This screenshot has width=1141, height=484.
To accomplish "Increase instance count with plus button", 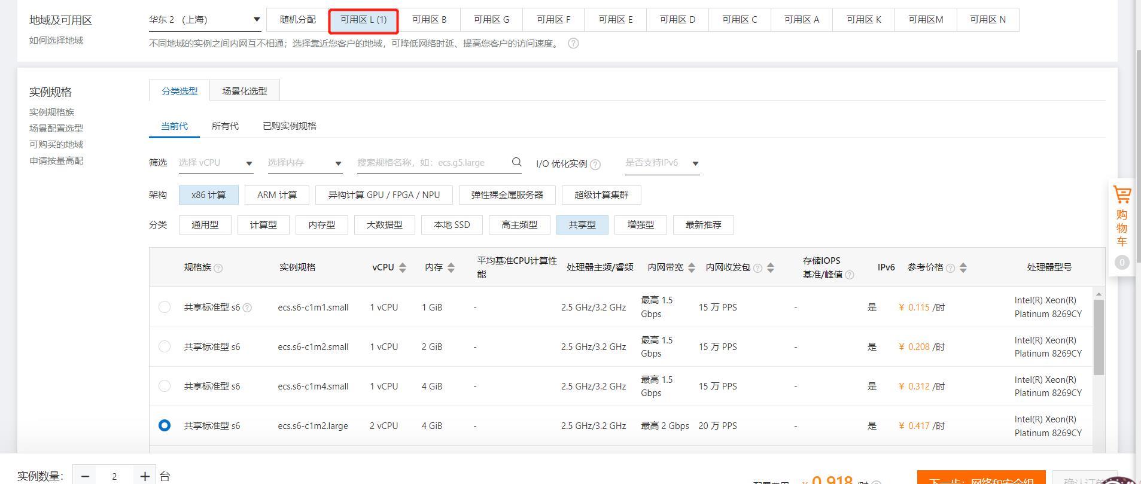I will click(145, 476).
